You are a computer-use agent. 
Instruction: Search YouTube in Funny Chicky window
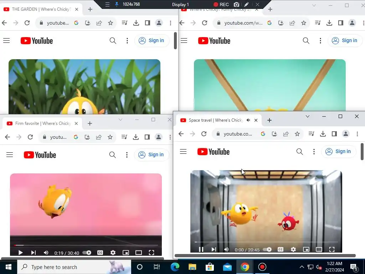coord(306,41)
